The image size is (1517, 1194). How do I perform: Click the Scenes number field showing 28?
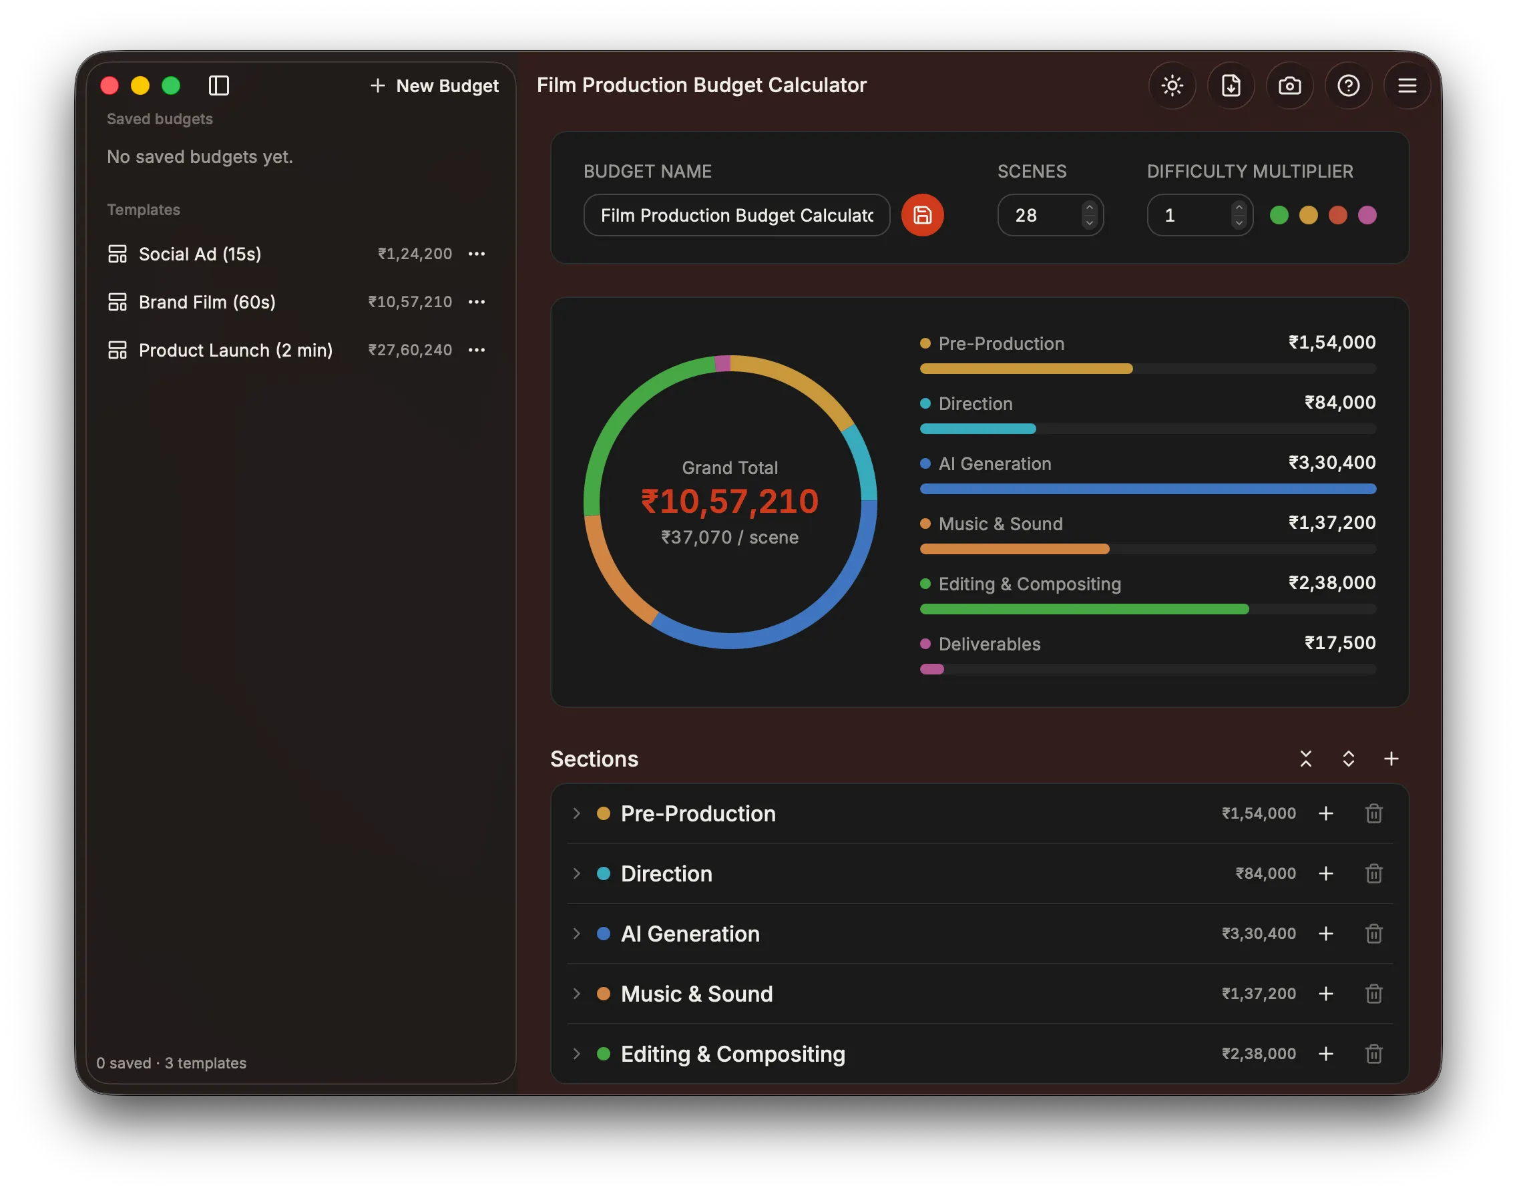[x=1051, y=215]
